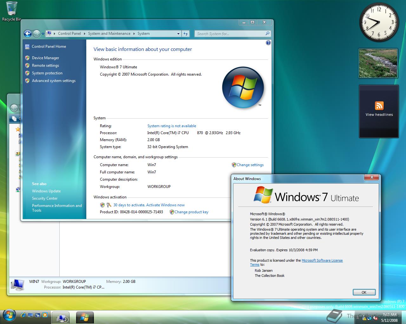Open the address bar history dropdown
The image size is (406, 324).
[178, 34]
